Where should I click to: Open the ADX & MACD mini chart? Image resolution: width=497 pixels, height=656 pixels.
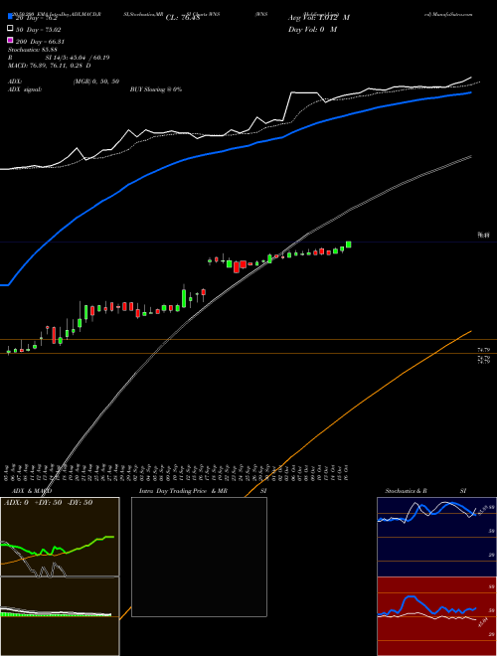[60, 576]
